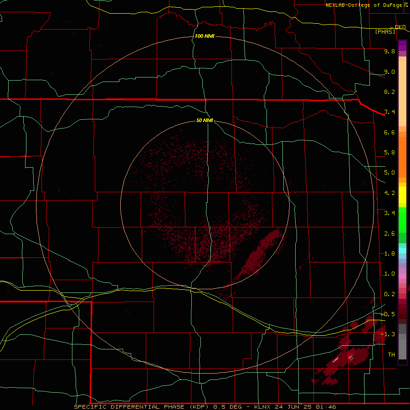The height and width of the screenshot is (410, 410).
Task: Pick the yellow segment of color bar
Action: click(402, 195)
